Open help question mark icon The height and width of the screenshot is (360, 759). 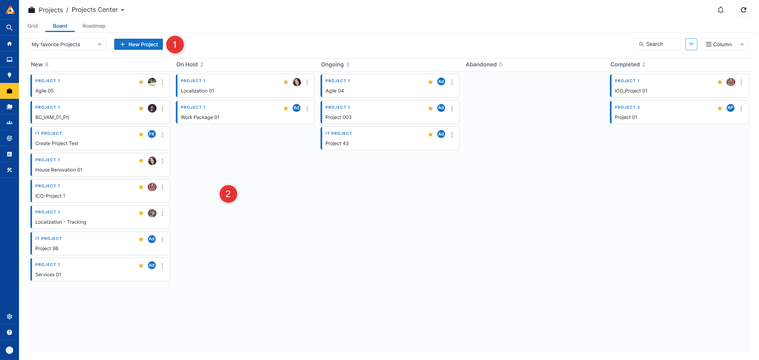point(9,332)
